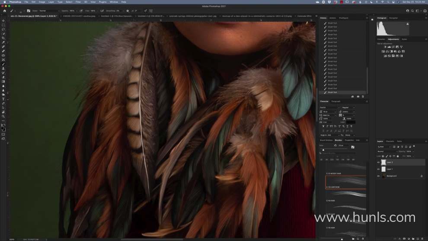Viewport: 428px width, 241px height.
Task: Select the Move tool in the toolbar
Action: point(3,21)
